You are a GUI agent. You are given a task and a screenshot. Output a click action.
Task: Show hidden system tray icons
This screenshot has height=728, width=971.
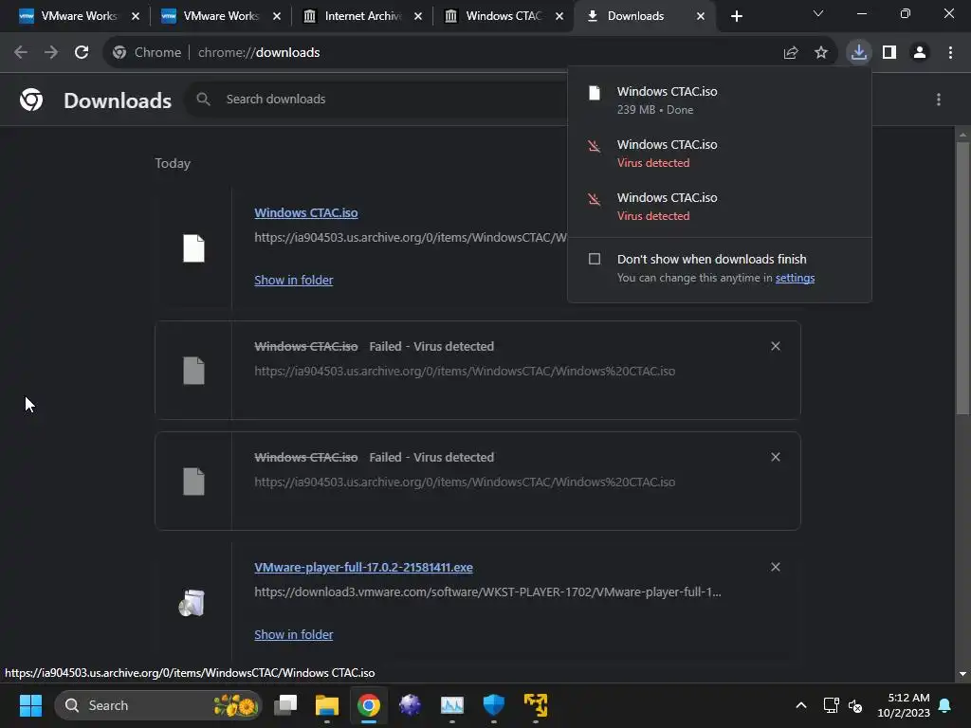[800, 705]
